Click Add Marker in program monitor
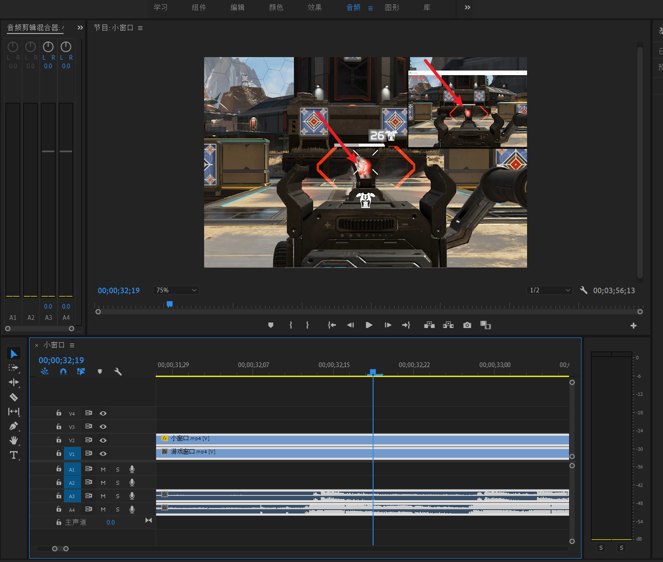The width and height of the screenshot is (663, 562). click(271, 325)
